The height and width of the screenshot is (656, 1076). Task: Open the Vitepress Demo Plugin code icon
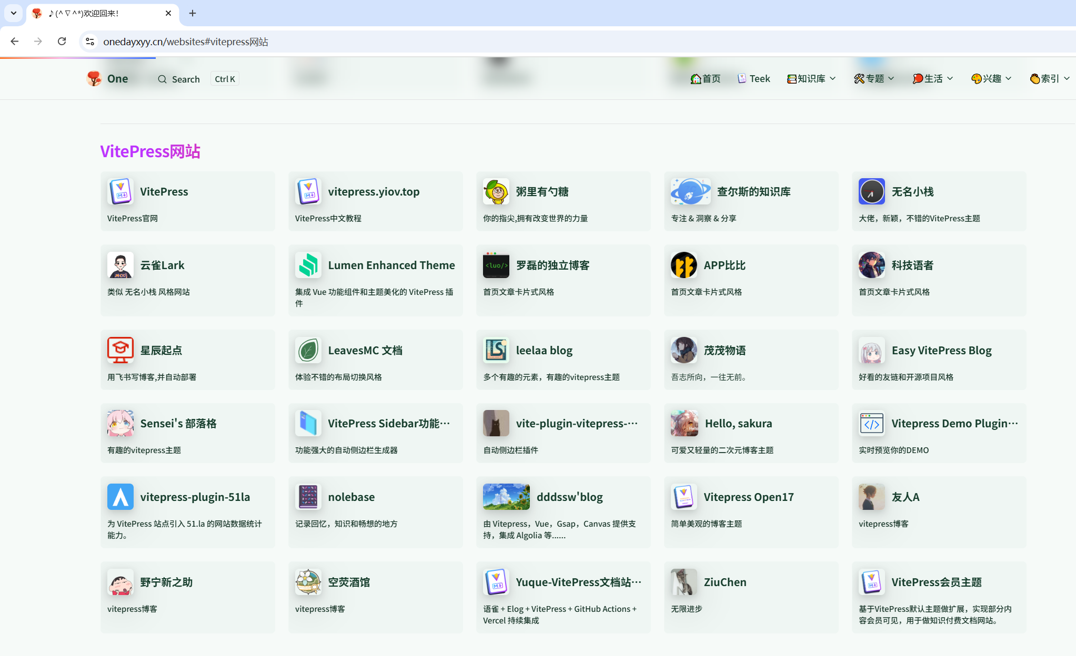[x=872, y=423]
